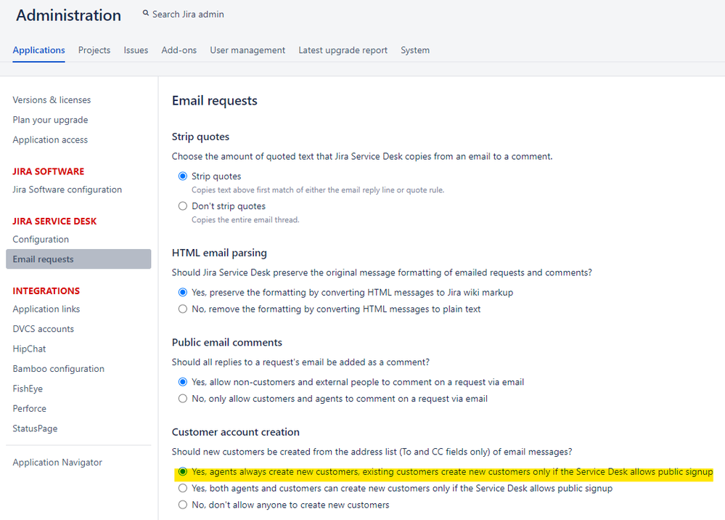Click 'Should new customers be created' question
Image resolution: width=725 pixels, height=520 pixels.
tap(372, 452)
